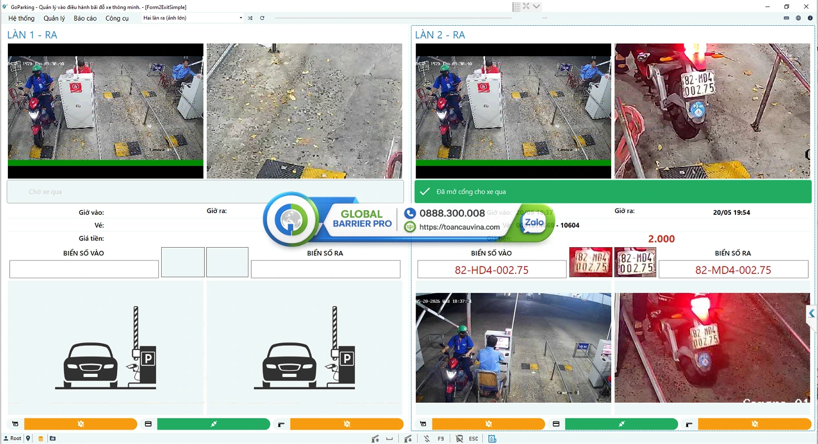Expand the 'Hai làn ra (ảnh lớn)' layout dropdown
The image size is (818, 444).
point(192,18)
